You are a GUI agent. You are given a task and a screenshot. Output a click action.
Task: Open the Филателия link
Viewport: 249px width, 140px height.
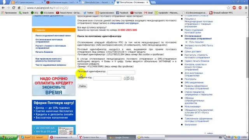click(190, 124)
